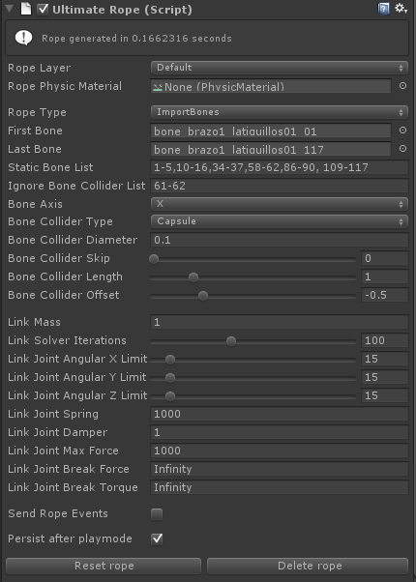Viewport: 416px width, 582px height.
Task: Collapse the Ultimate Rope component foldout
Action: point(10,9)
